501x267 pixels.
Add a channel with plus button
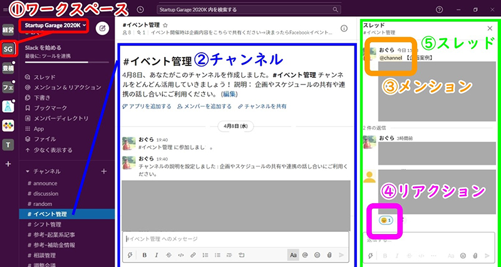click(104, 171)
